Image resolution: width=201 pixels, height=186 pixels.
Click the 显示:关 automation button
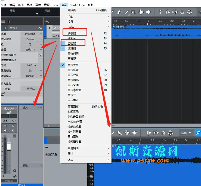pyautogui.click(x=31, y=89)
